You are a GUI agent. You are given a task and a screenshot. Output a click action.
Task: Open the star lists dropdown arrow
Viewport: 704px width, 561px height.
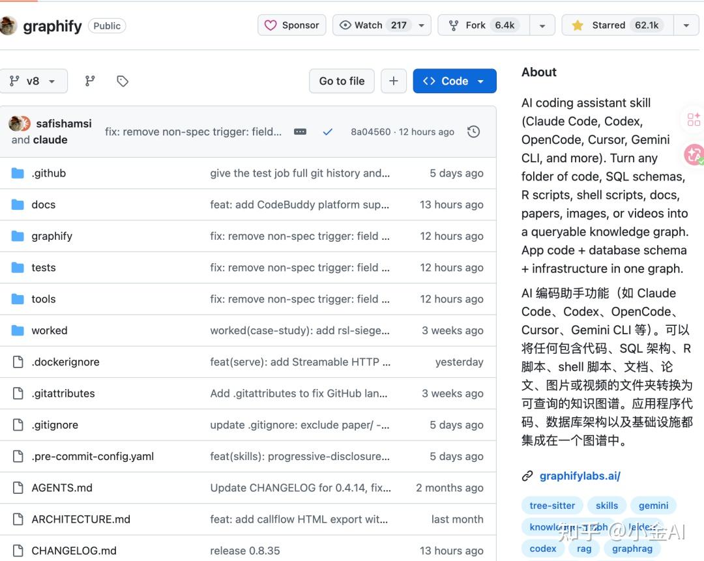tap(686, 25)
